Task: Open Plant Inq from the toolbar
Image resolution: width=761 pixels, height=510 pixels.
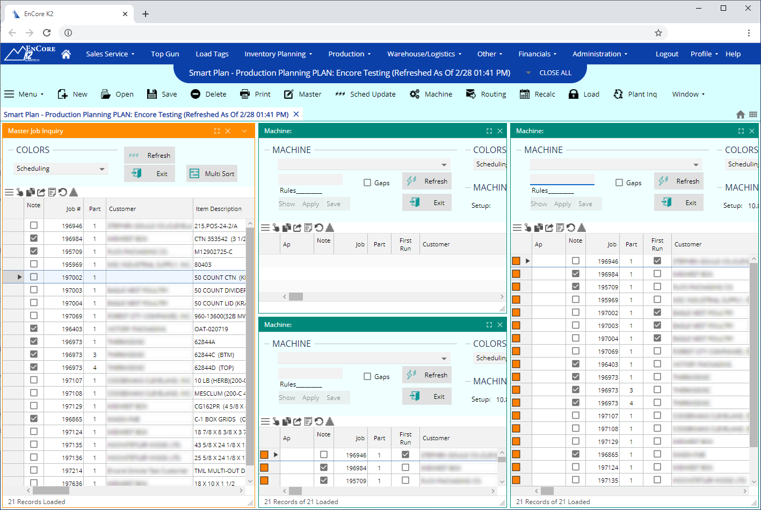Action: click(x=618, y=94)
